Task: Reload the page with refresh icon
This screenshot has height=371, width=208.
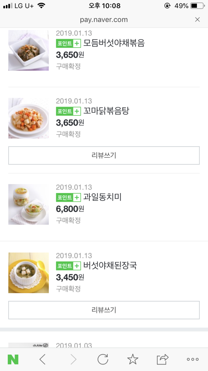Action: 103,360
